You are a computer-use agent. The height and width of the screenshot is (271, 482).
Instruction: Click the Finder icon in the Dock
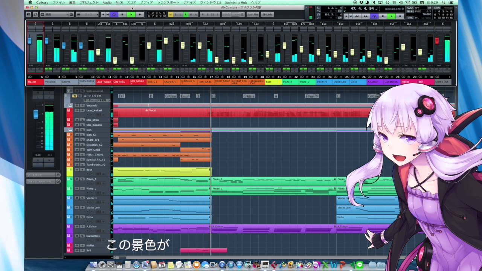[93, 265]
